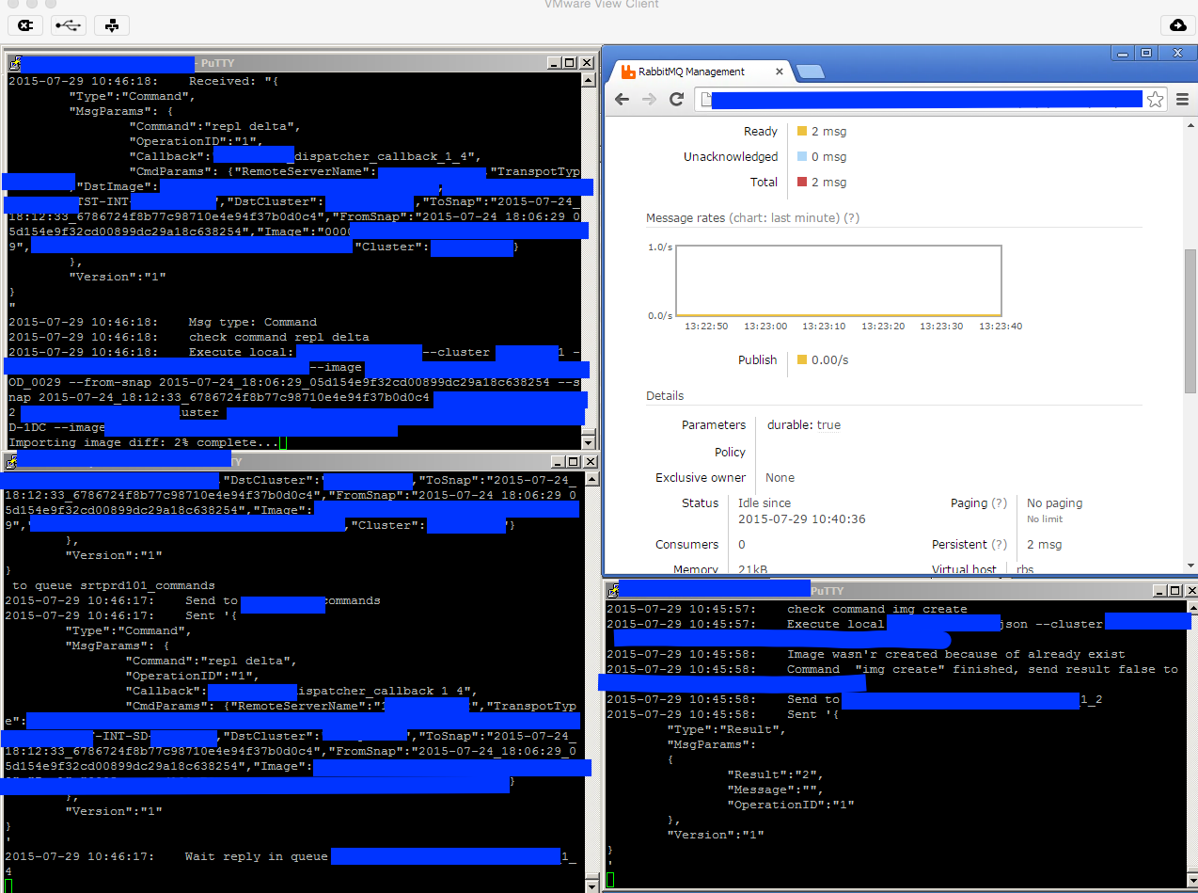
Task: Click scroll down arrow in top-left PuTTY window
Action: coord(589,442)
